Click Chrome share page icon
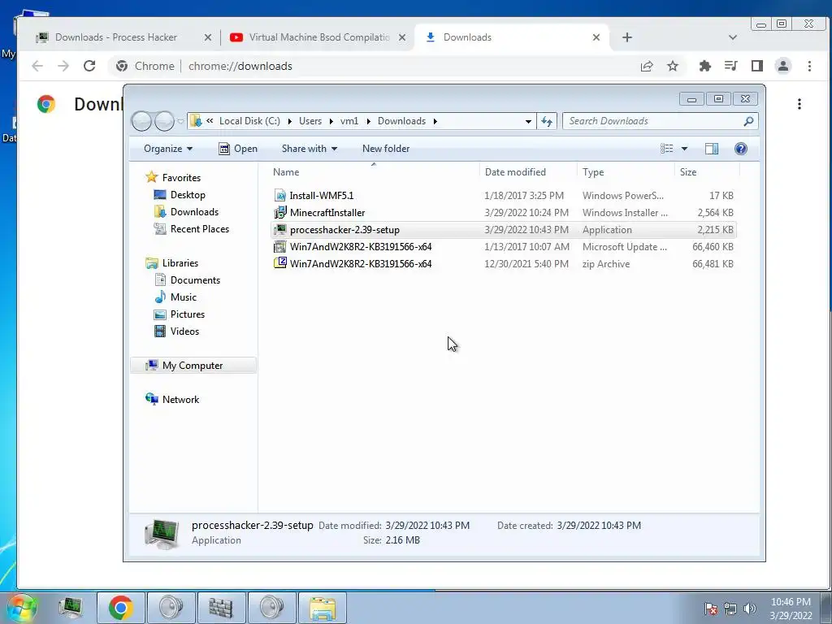This screenshot has height=624, width=832. click(x=646, y=66)
